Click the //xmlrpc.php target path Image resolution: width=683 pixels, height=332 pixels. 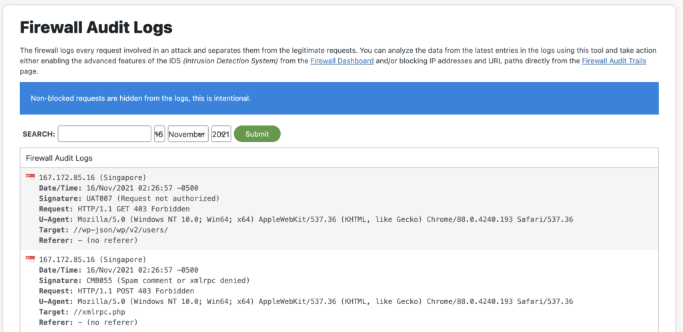[101, 312]
